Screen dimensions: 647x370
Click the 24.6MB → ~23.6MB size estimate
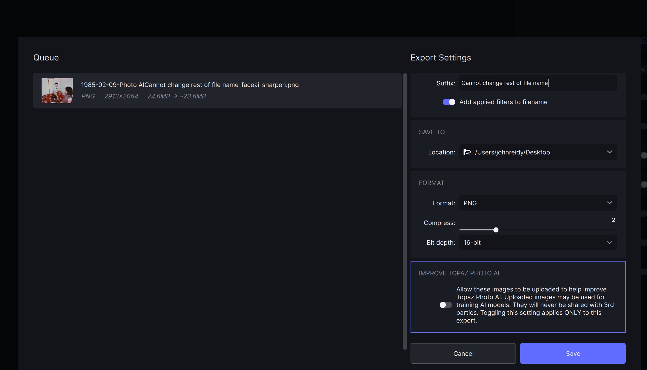(x=177, y=96)
